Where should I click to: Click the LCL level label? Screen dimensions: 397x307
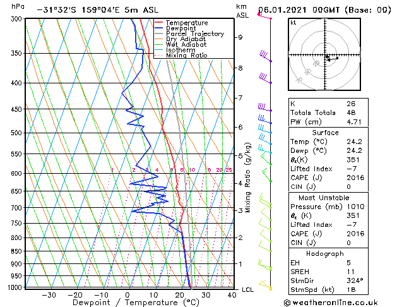[247, 289]
